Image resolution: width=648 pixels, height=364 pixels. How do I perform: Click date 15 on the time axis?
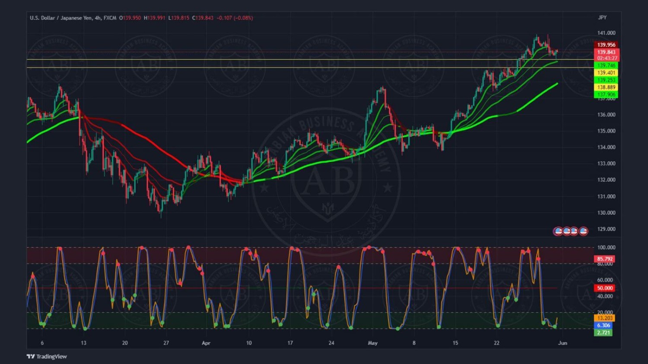455,343
